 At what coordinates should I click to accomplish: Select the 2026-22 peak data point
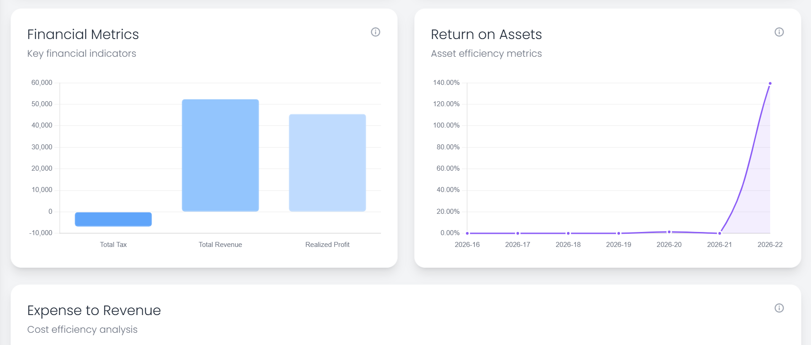[x=770, y=84]
